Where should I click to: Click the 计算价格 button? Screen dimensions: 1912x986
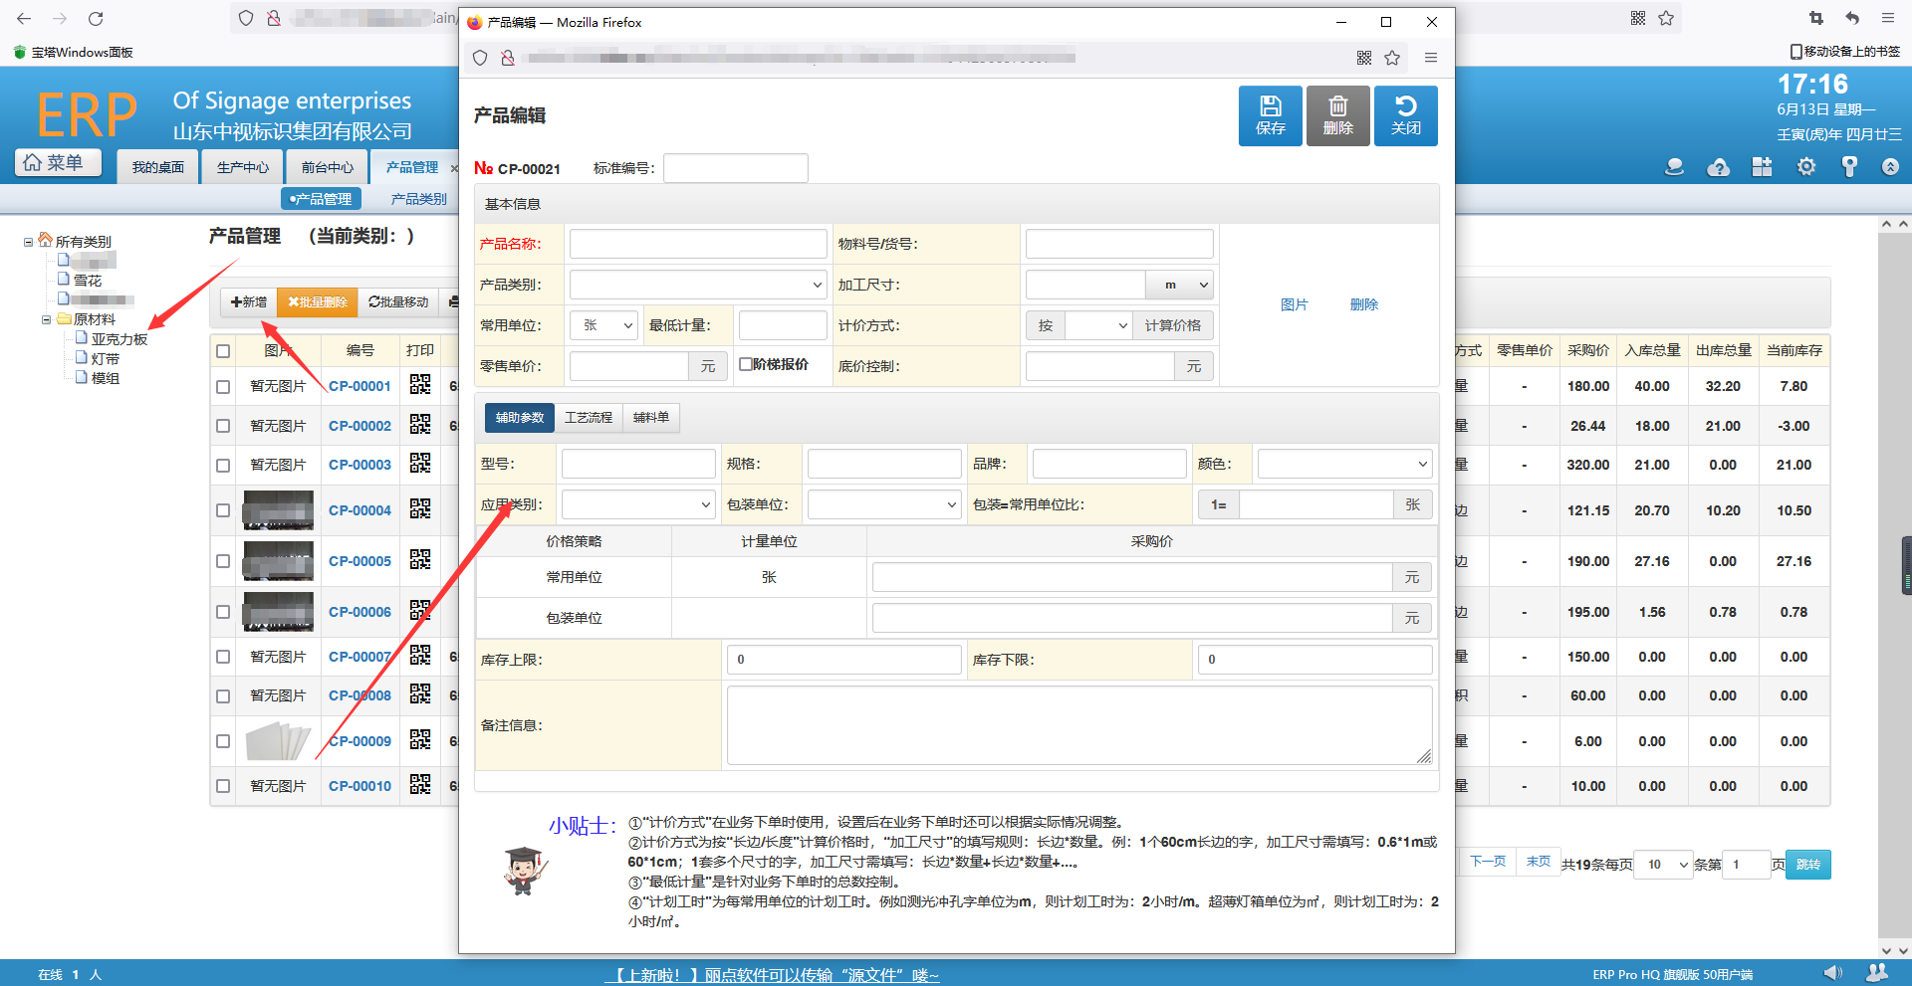[x=1173, y=325]
